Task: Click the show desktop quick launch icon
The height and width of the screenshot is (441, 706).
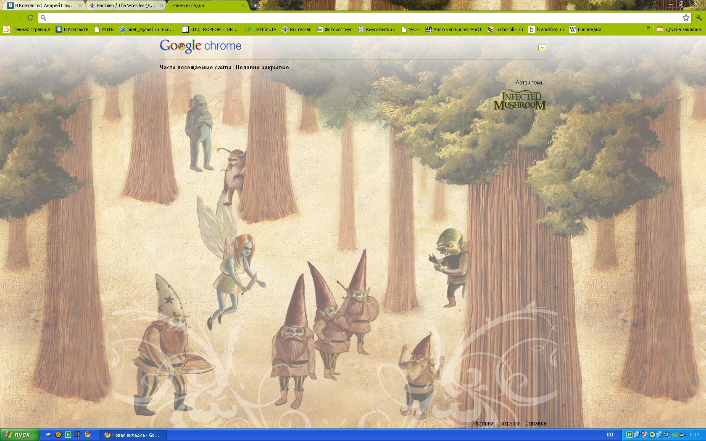Action: 49,435
